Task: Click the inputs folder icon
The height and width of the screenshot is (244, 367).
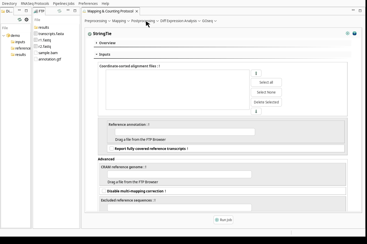Action: (x=13, y=42)
